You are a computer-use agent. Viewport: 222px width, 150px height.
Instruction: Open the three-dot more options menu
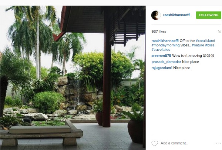click(x=218, y=143)
